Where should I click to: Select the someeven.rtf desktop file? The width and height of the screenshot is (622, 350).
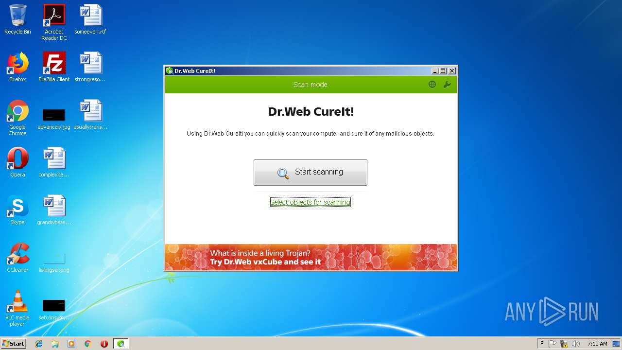tap(90, 19)
